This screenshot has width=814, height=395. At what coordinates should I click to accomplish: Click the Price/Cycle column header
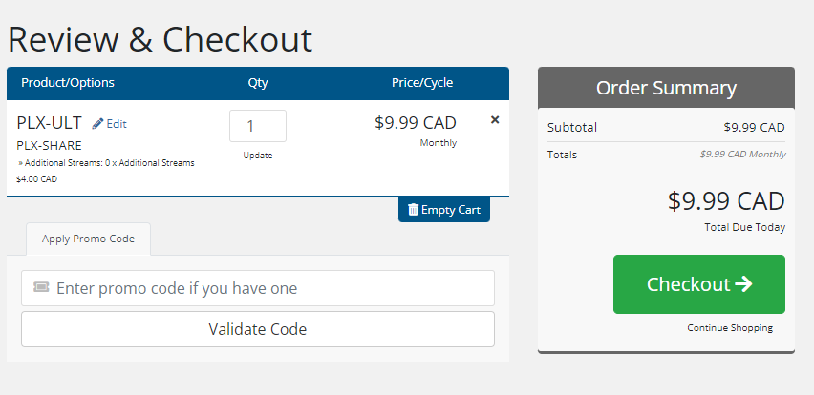(422, 83)
